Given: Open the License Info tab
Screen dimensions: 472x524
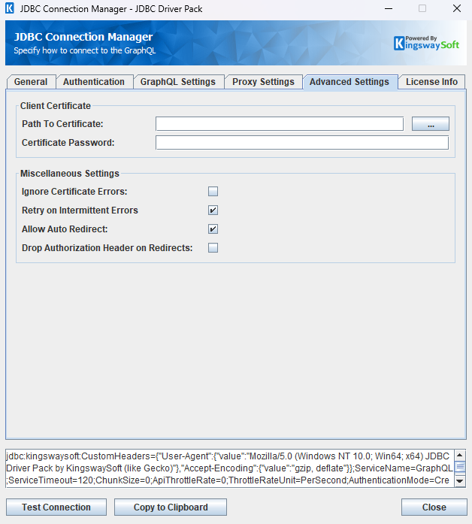Looking at the screenshot, I should pyautogui.click(x=431, y=82).
